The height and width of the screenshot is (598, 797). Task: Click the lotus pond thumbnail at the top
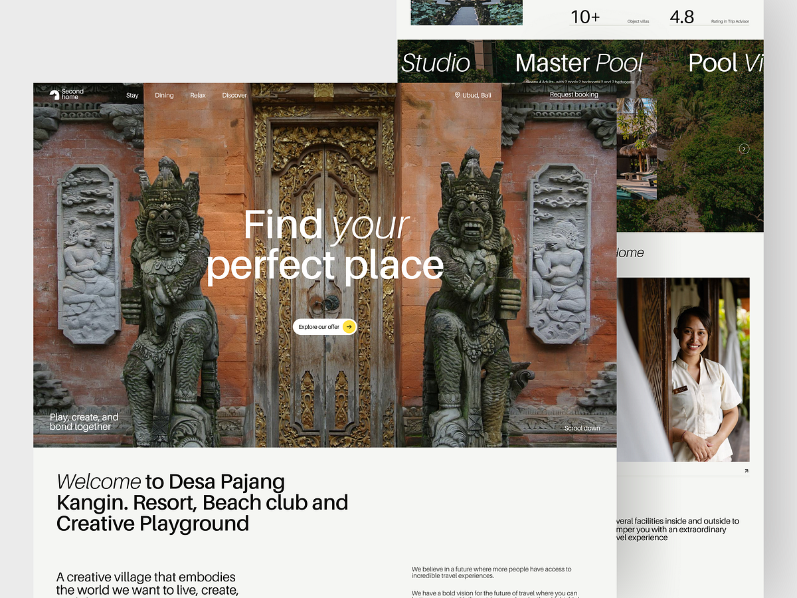coord(466,13)
